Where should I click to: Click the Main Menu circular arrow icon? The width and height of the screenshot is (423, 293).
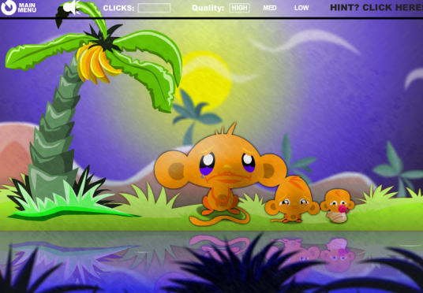coord(9,8)
